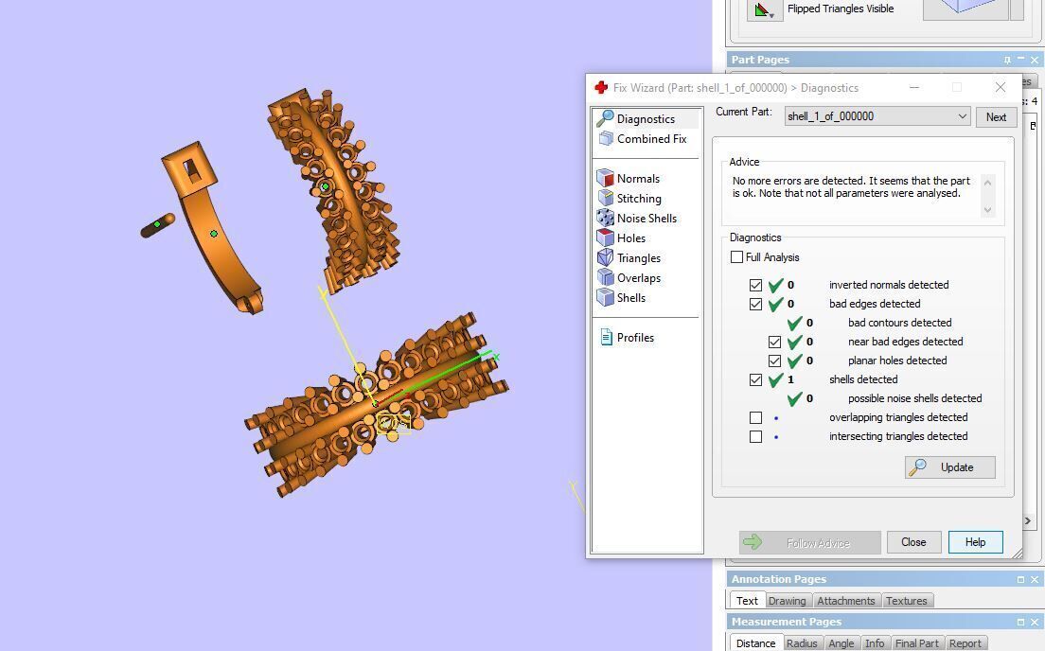Viewport: 1045px width, 651px height.
Task: Switch to the Angle measurement tab
Action: (x=841, y=643)
